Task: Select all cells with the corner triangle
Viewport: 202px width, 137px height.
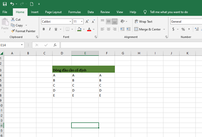Action: click(2, 53)
